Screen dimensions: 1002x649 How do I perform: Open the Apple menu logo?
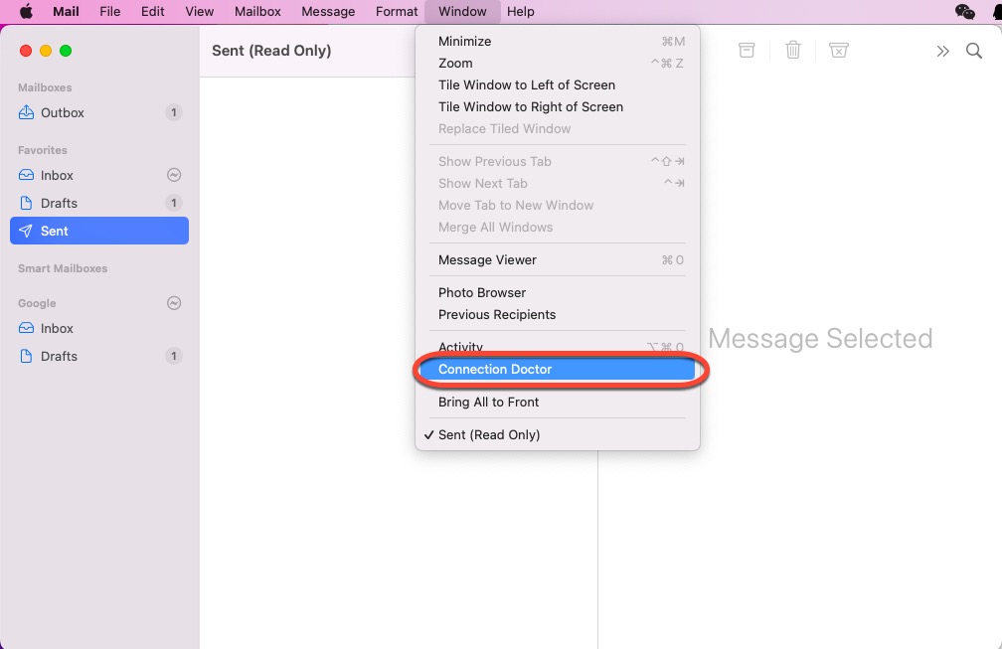click(26, 12)
